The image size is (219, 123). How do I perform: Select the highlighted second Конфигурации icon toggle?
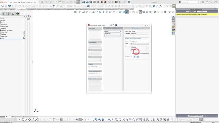point(138,57)
